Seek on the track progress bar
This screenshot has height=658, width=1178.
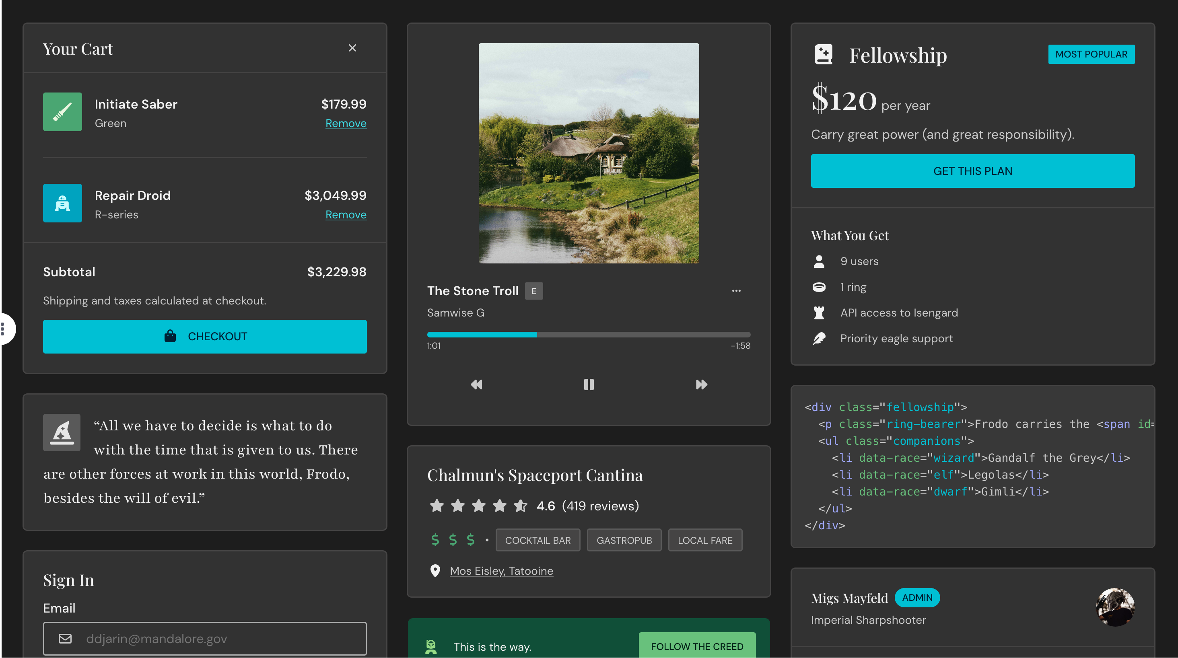pyautogui.click(x=589, y=335)
